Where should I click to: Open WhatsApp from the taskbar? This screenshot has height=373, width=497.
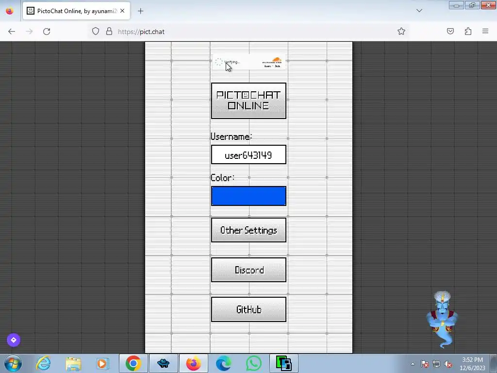[x=253, y=363]
